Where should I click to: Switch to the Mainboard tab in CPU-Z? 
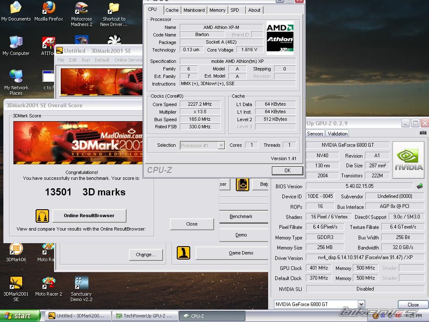pos(194,10)
